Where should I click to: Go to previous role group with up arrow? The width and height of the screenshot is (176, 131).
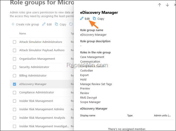pos(159,5)
